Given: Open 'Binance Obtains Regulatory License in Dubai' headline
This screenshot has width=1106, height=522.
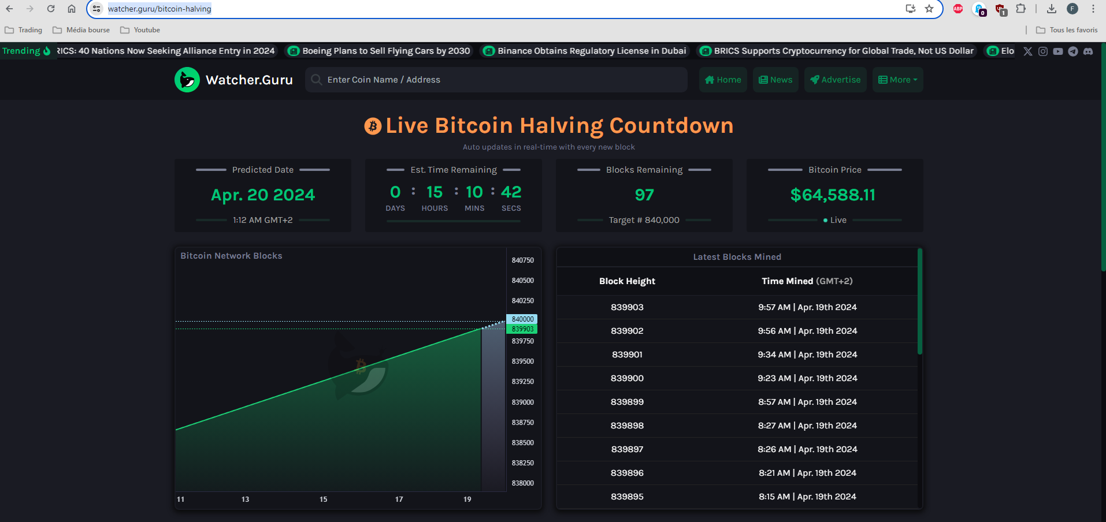Looking at the screenshot, I should 585,51.
